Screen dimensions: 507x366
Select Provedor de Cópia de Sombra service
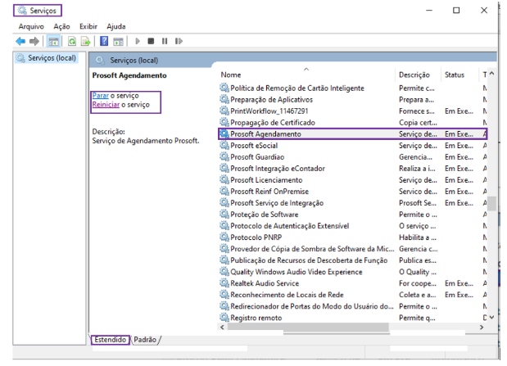click(352, 249)
